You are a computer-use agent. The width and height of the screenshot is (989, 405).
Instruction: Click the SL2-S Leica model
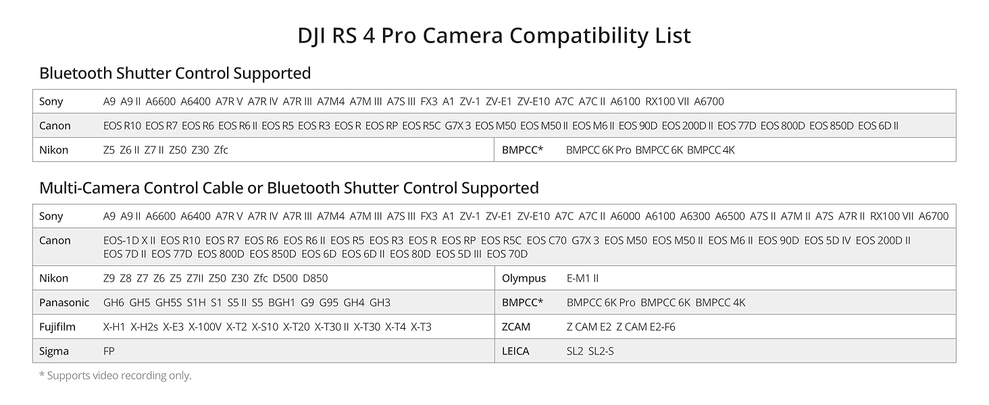pos(601,351)
